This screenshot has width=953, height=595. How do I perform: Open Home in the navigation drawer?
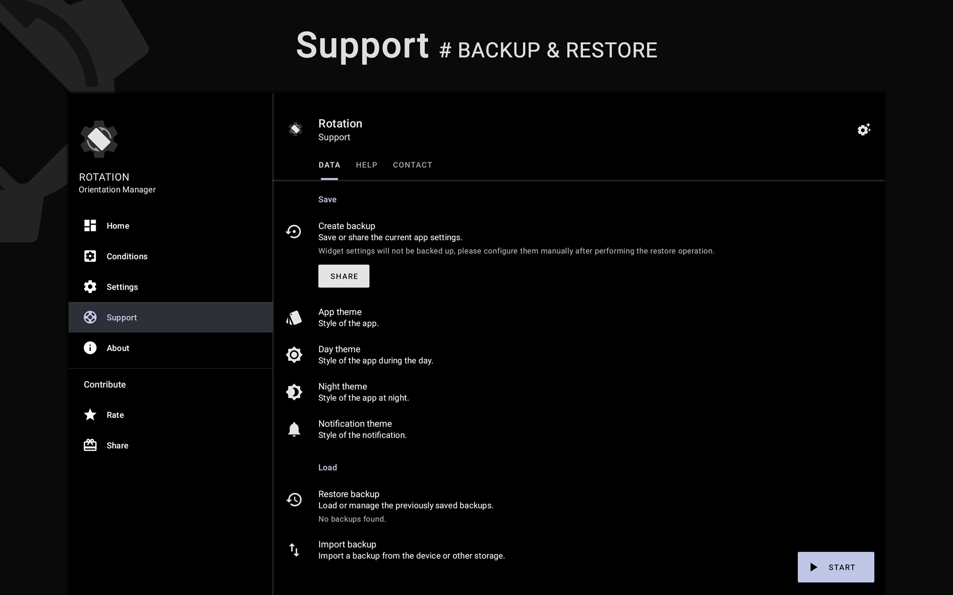point(170,225)
